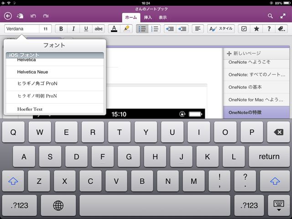Decrease the paragraph indent

coord(170,29)
